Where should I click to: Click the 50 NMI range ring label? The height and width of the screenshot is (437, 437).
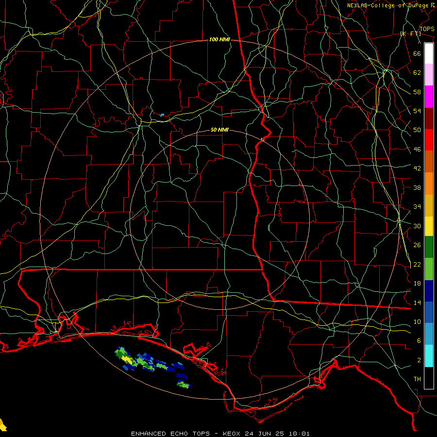(219, 130)
